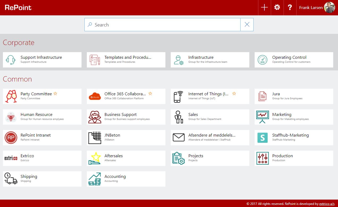
Task: Click Internet of Things phone icon
Action: tap(178, 97)
